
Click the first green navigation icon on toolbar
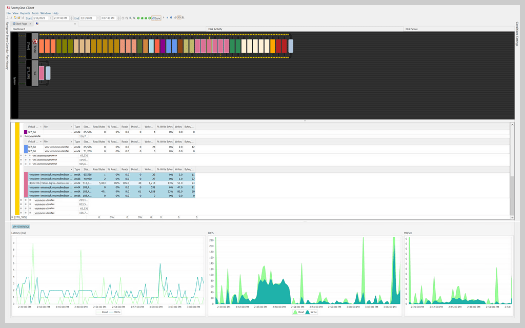(x=138, y=17)
